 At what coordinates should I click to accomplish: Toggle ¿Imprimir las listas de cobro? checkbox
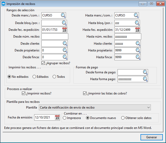84,93
